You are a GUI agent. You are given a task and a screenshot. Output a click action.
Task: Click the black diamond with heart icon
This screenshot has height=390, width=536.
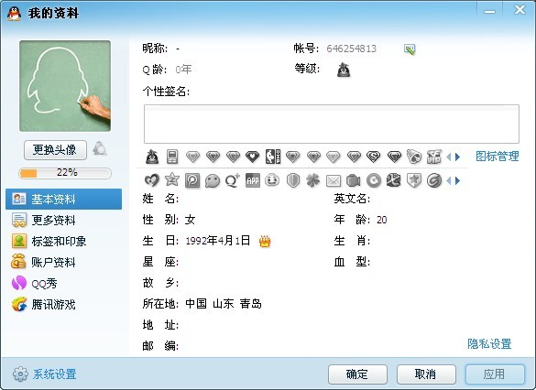click(253, 157)
